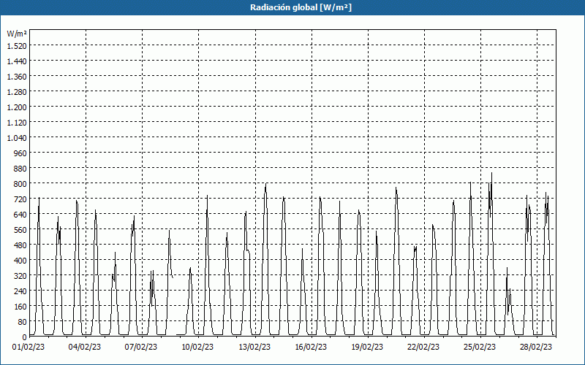Viewport: 585px width, 365px height.
Task: Click the 560 y-axis label
Action: point(20,230)
